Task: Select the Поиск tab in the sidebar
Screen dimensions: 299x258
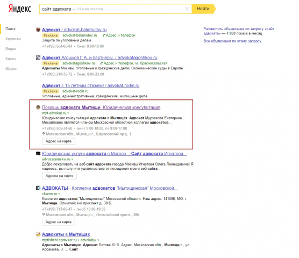Action: tap(11, 29)
